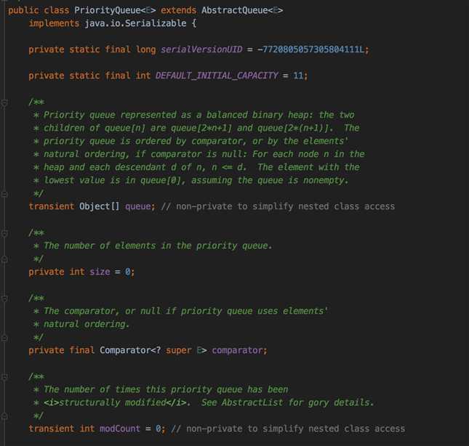
Task: Click fold end marker above the modCount field
Action: pyautogui.click(x=4, y=416)
